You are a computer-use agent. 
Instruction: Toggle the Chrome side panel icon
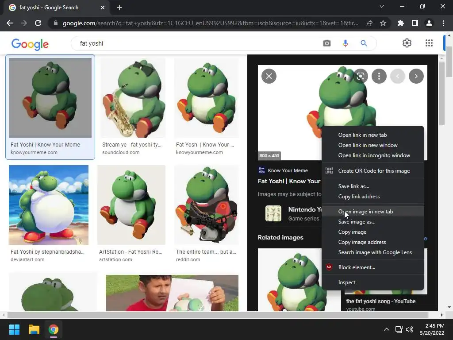tap(415, 23)
